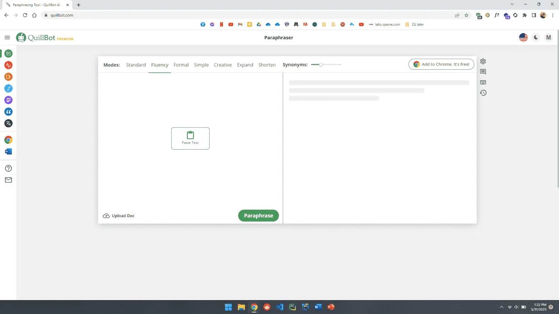
Task: Open the Help Center question mark icon
Action: (8, 168)
